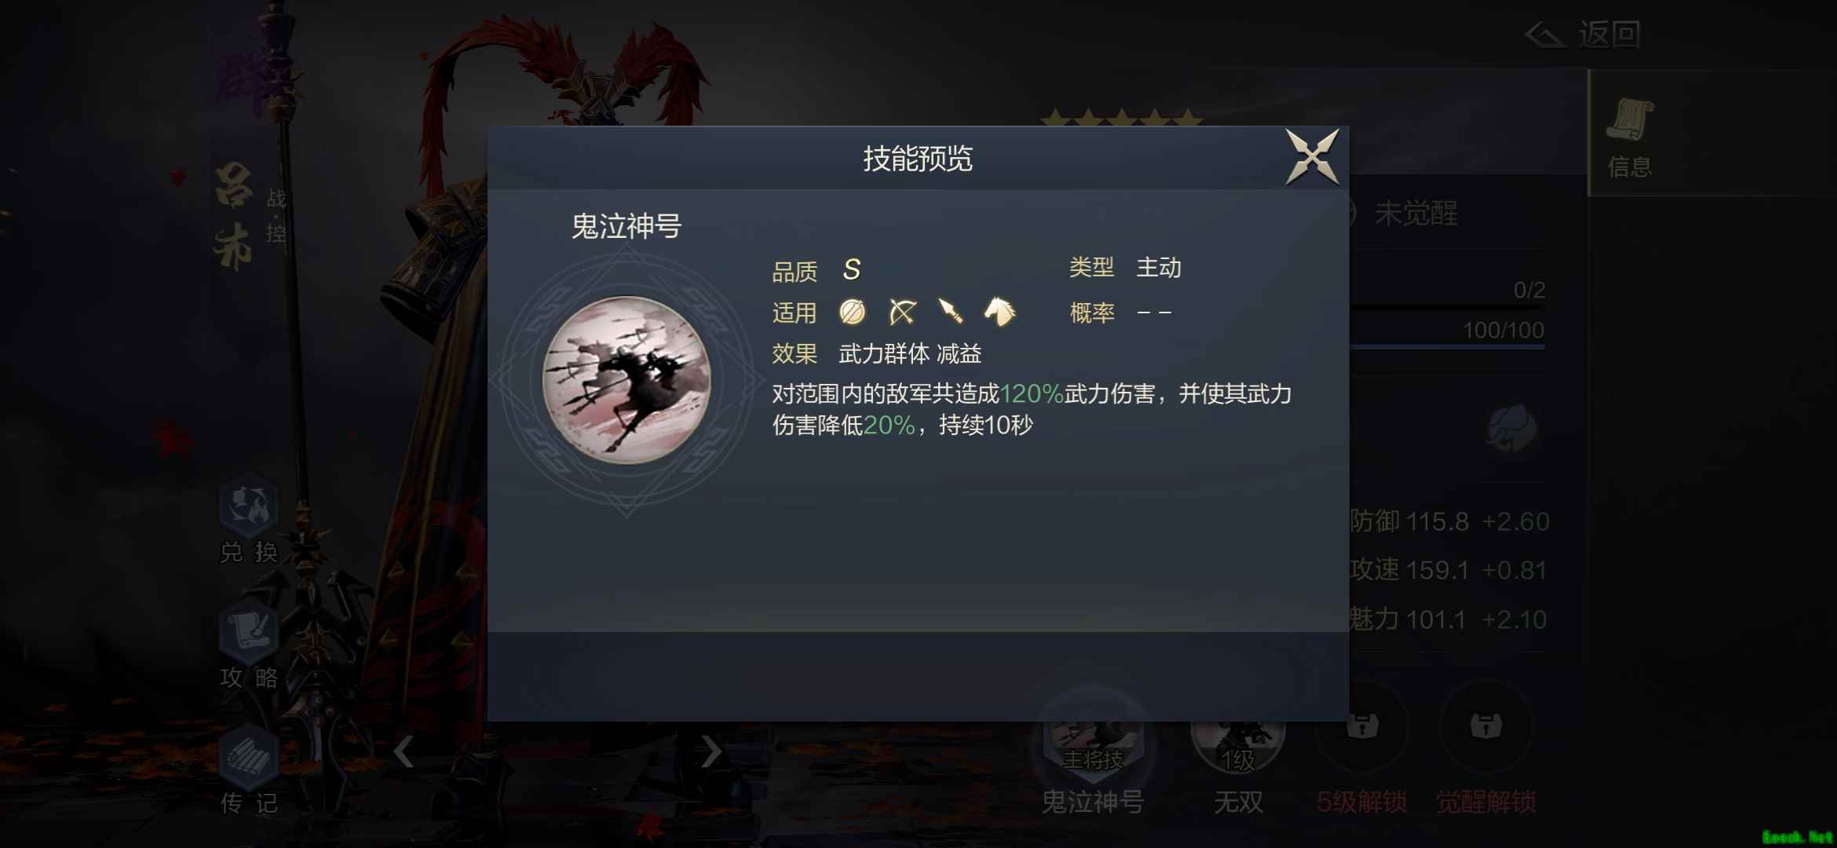1837x848 pixels.
Task: Click the shield troop type icon
Action: (852, 312)
